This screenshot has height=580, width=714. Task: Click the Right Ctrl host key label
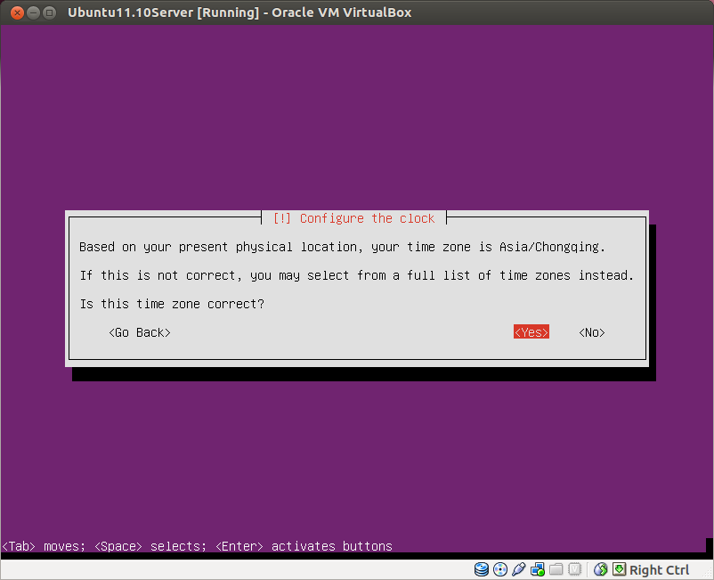coord(659,569)
